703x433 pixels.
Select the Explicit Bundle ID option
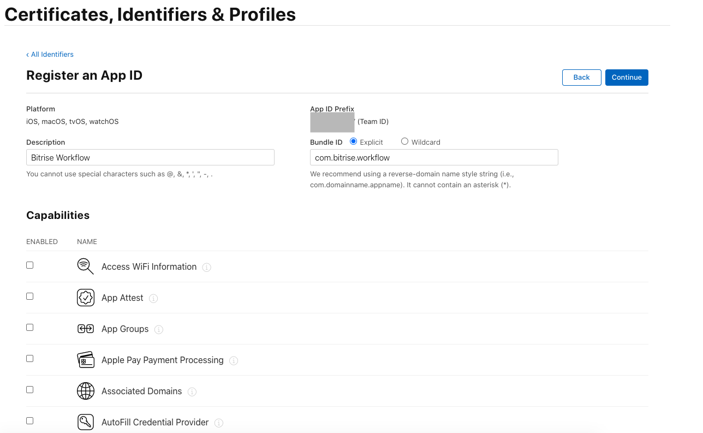point(353,141)
